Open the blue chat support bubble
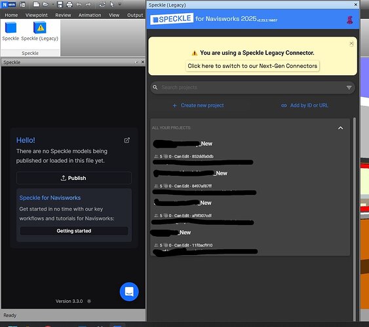This screenshot has height=327, width=369. tap(129, 292)
